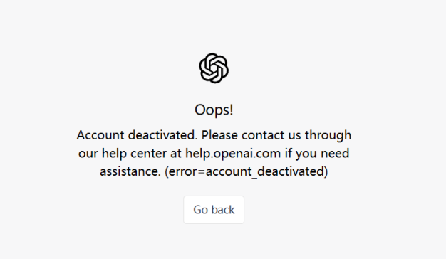The image size is (446, 259).
Task: Click the word "if" after help.openai.com
Action: pos(288,153)
